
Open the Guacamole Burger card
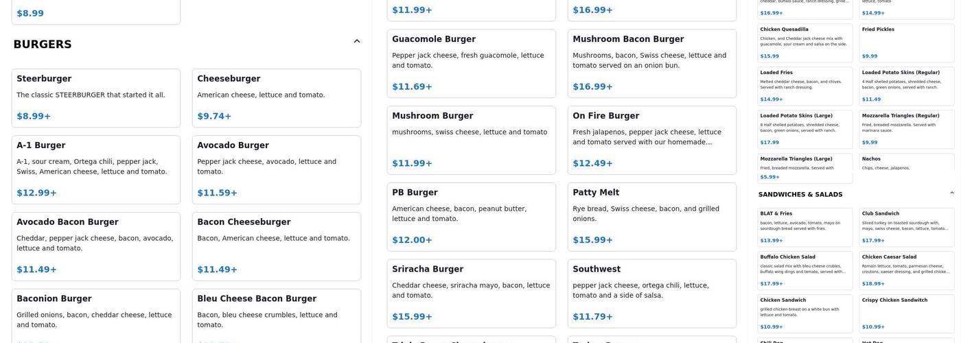tap(471, 63)
